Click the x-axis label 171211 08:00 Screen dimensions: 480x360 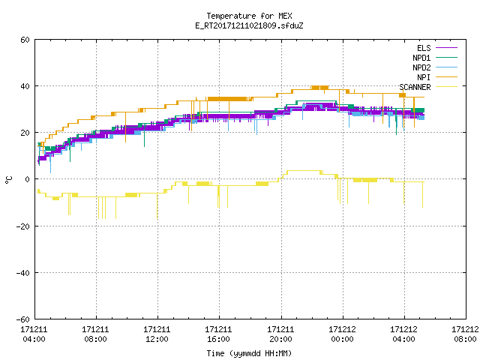[95, 334]
